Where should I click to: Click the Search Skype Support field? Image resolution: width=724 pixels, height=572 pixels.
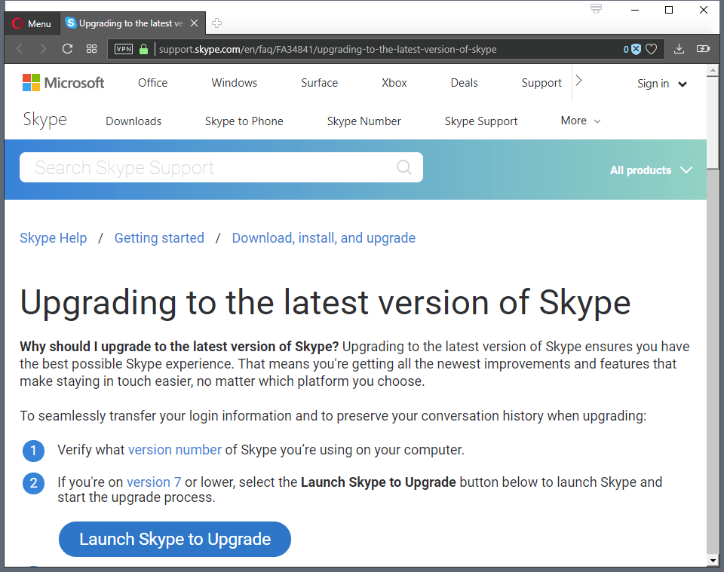(221, 167)
